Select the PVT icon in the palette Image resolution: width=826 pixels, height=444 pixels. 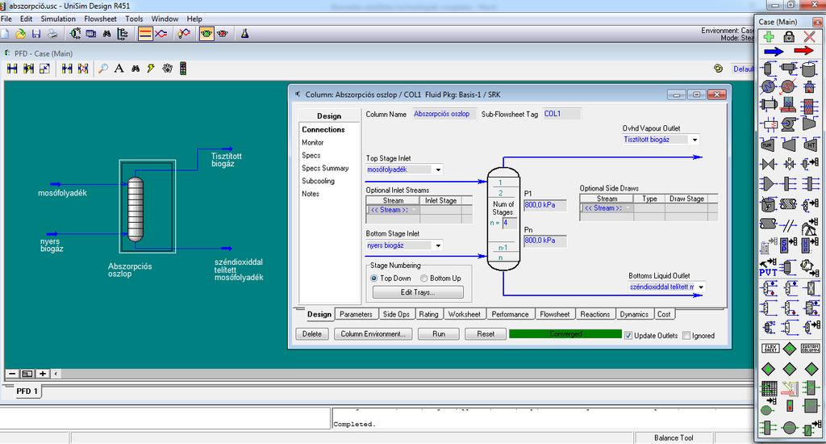pyautogui.click(x=768, y=268)
